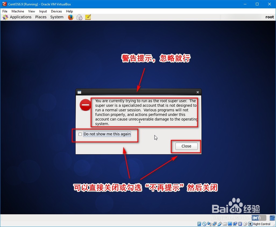Open the Evolution mail launcher icon
The height and width of the screenshot is (227, 276).
coord(79,17)
